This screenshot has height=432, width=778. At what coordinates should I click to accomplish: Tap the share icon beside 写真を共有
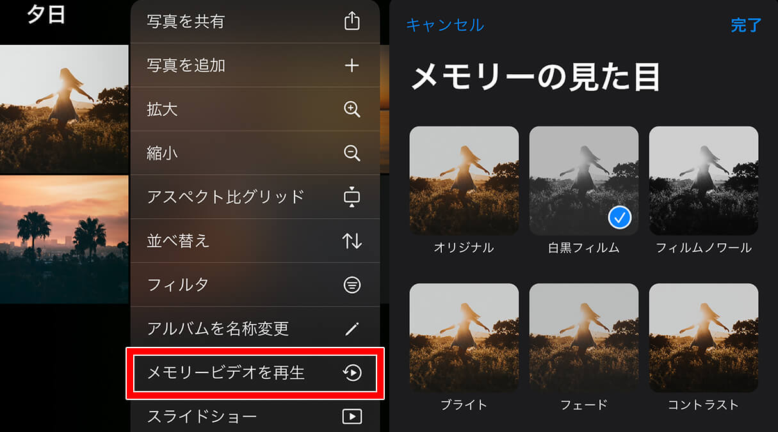(352, 21)
